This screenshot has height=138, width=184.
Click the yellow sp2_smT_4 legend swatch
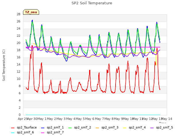point(124,128)
